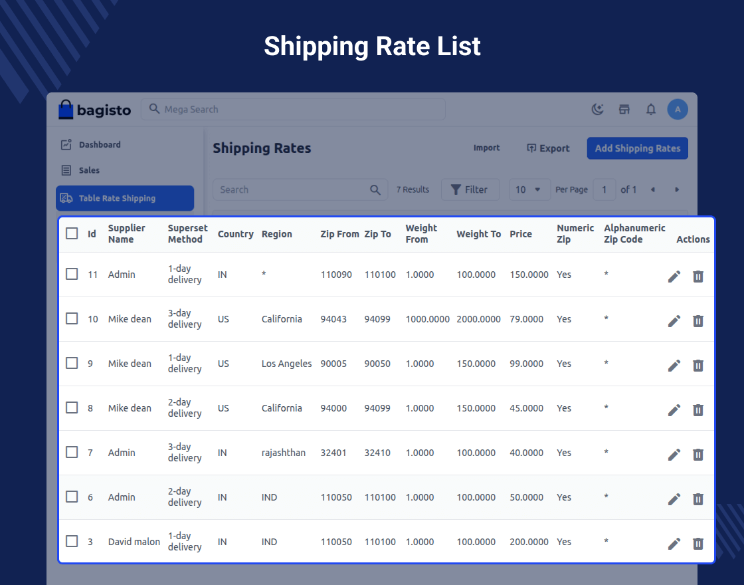Check the row with Id 3
744x585 pixels.
72,541
